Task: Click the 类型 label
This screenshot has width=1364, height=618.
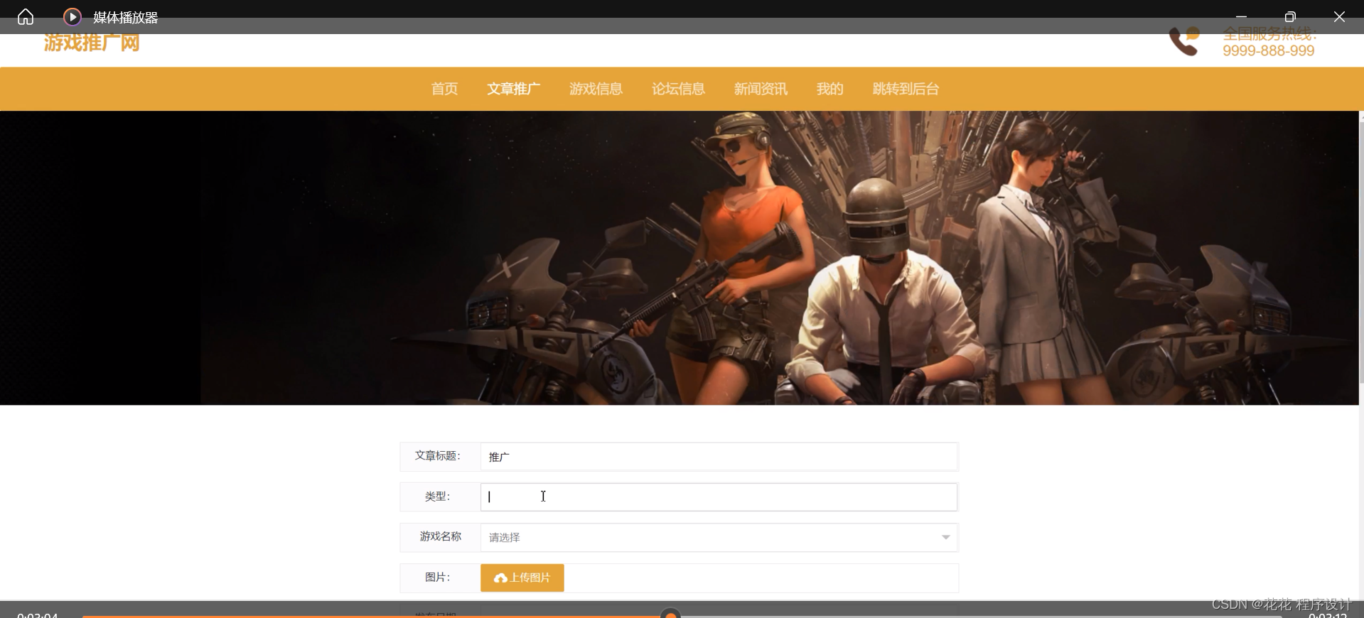Action: pyautogui.click(x=438, y=497)
